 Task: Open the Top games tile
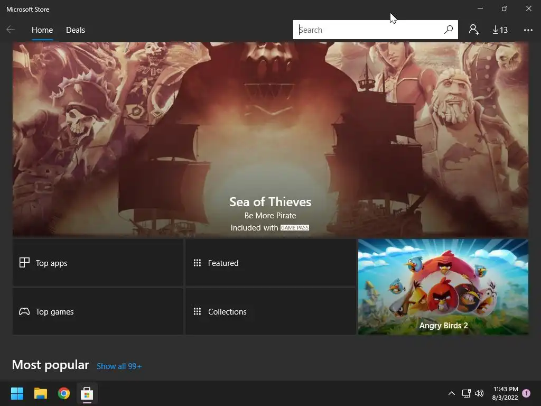(x=98, y=311)
